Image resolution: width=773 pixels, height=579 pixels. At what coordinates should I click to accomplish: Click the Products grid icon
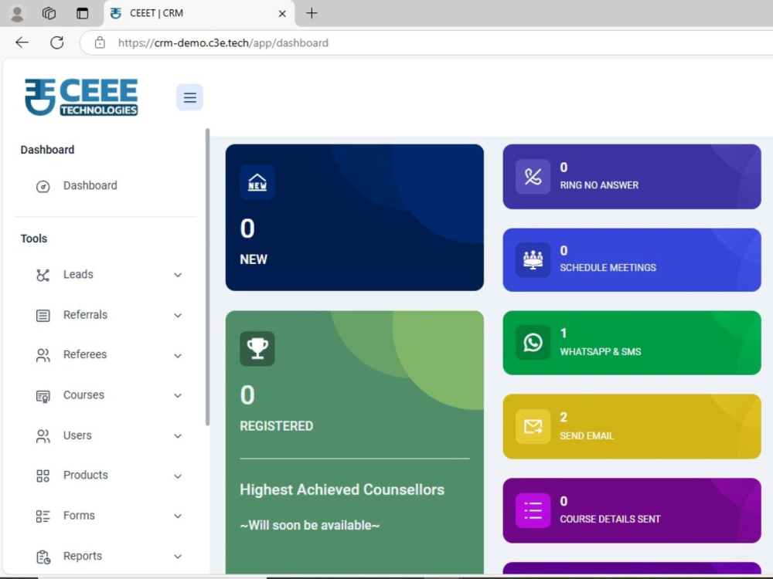(43, 476)
